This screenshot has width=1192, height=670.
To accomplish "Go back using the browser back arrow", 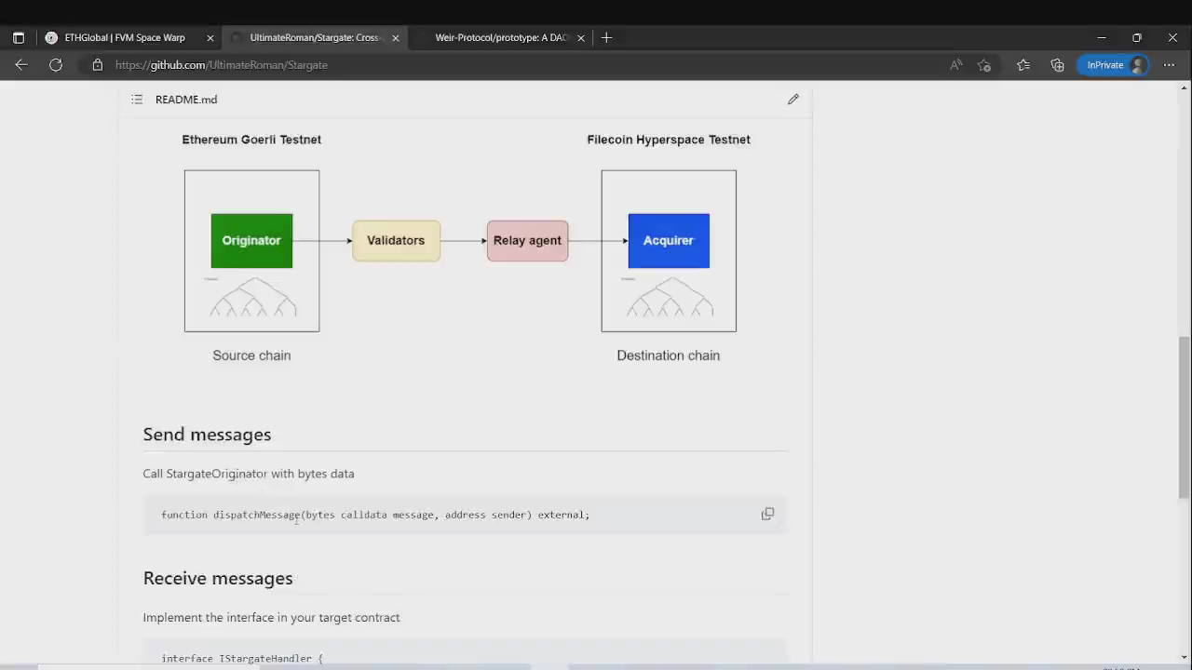I will tap(21, 65).
